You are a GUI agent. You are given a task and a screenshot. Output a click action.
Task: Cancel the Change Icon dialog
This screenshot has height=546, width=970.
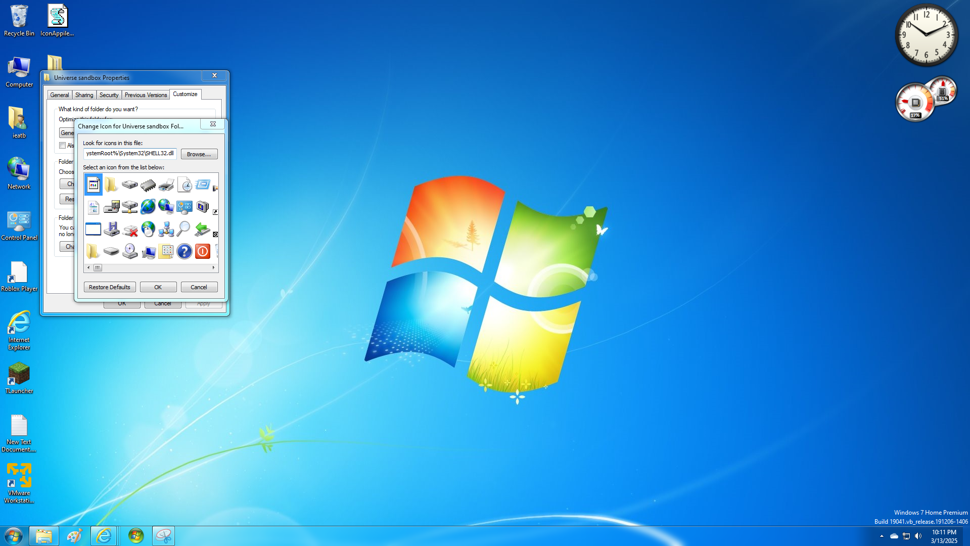[199, 287]
